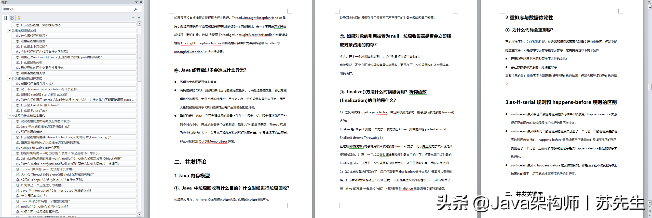Select heading interrupted 和 isInterrupted 方法的区别
652x218 pixels.
74,191
